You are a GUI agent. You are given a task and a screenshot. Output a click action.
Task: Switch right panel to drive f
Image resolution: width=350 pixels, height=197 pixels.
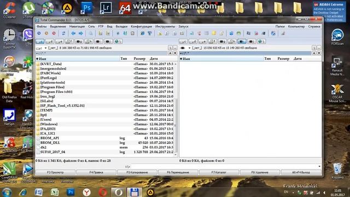[212, 42]
